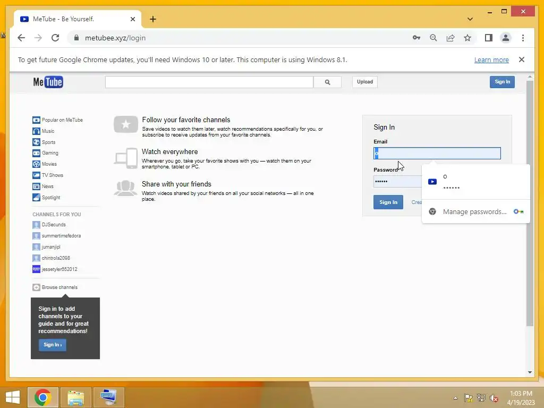This screenshot has height=408, width=544.
Task: Open taskbar clock 1:03 PM
Action: coord(521,398)
